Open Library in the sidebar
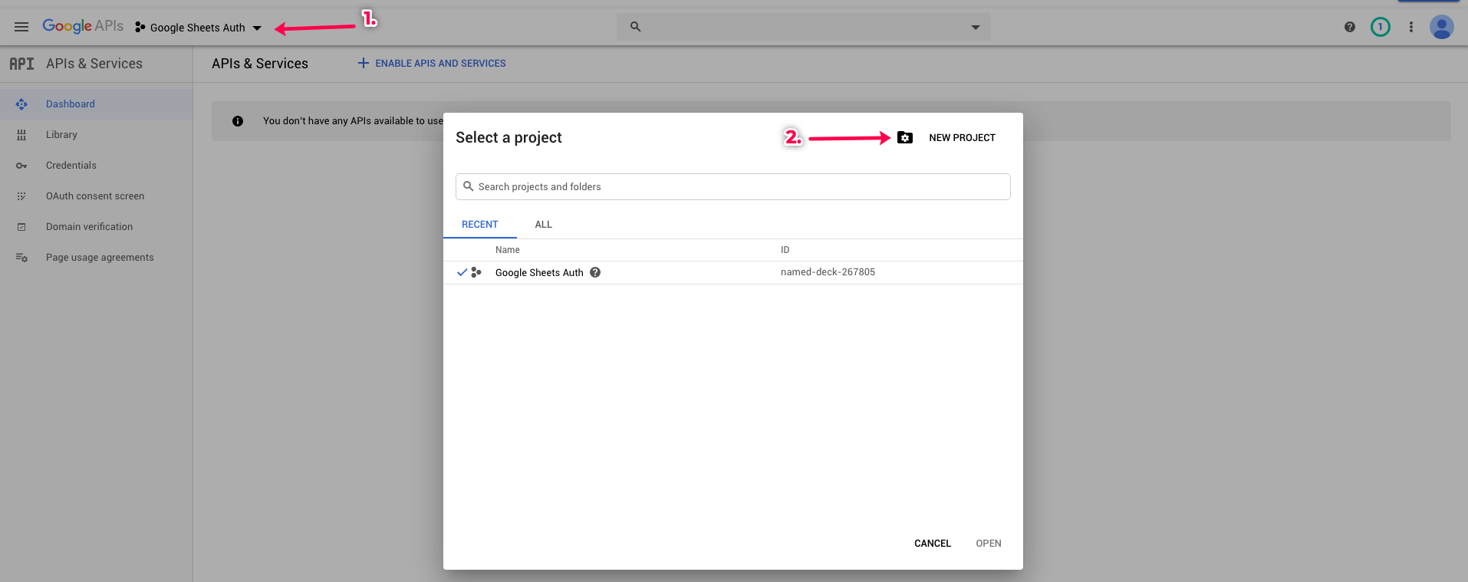This screenshot has height=582, width=1468. pyautogui.click(x=96, y=135)
